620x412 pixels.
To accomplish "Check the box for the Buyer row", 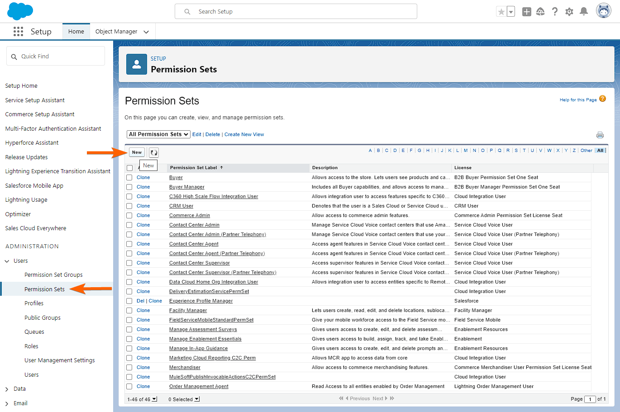I will coord(129,177).
